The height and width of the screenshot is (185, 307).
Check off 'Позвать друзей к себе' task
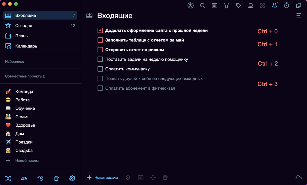click(x=100, y=79)
